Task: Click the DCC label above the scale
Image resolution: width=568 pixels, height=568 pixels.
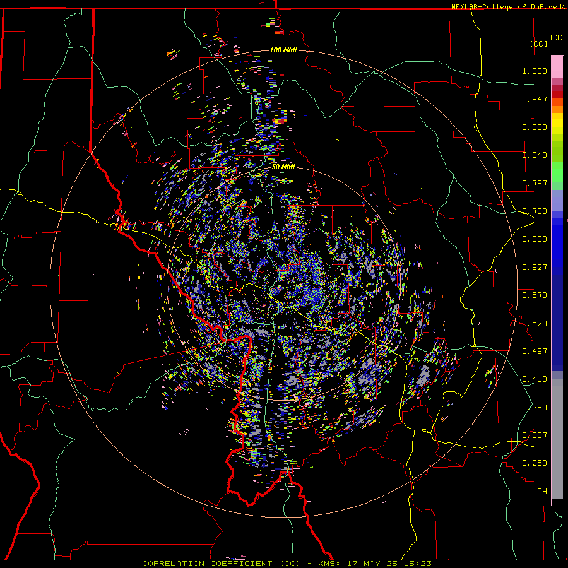Action: coord(554,38)
